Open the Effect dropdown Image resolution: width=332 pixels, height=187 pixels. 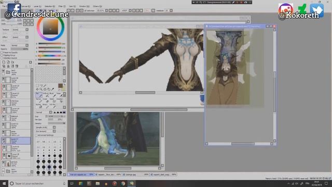tap(27, 37)
